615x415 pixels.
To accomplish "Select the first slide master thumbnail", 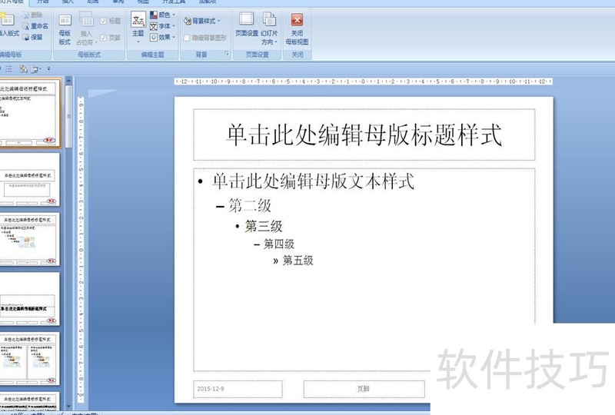I will 29,112.
